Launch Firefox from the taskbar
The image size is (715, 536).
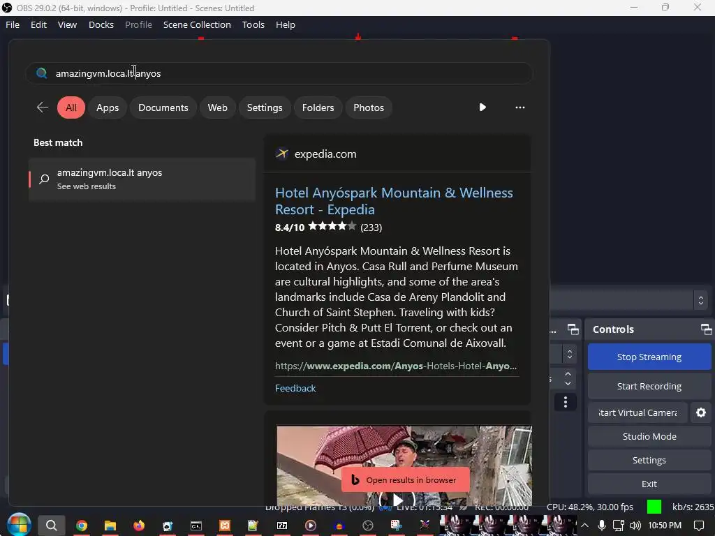pos(139,526)
